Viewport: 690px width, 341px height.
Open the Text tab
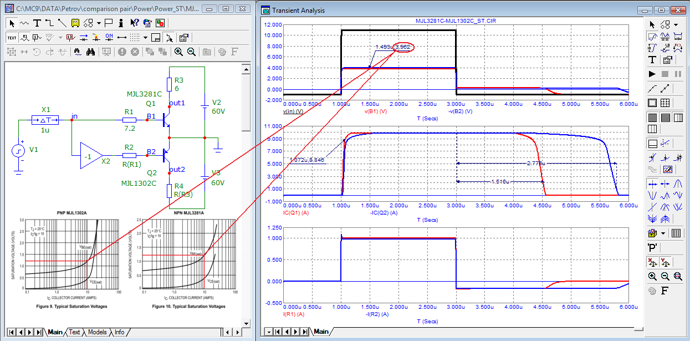coord(74,332)
